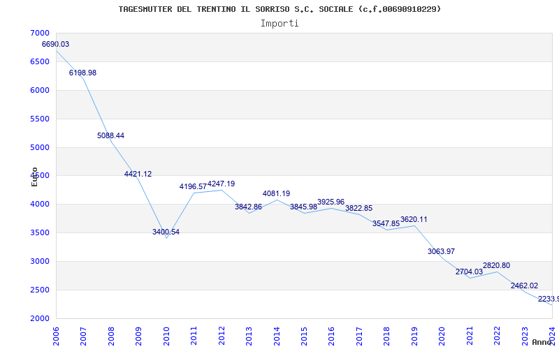
Task: Click the x-axis year 2009
Action: coord(138,336)
